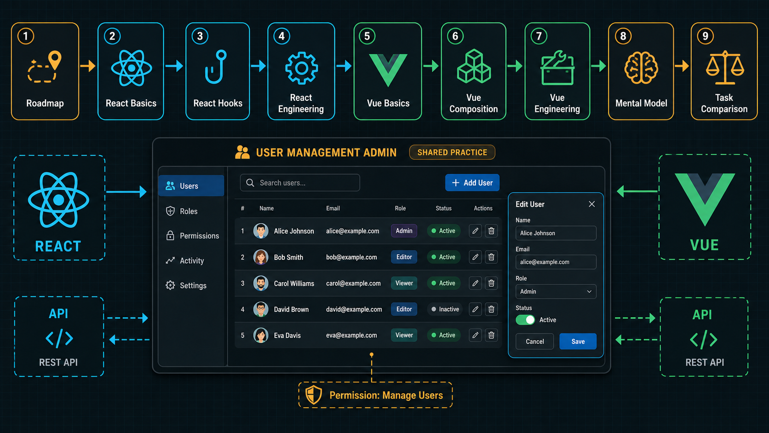Click the toolbox icon in Vue Engineering card

tap(557, 68)
